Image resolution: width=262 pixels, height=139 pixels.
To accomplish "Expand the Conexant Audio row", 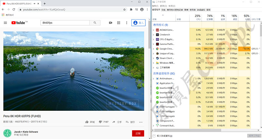I will 153,126.
